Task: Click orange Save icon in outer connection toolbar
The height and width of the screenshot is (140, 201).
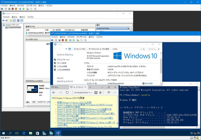Action: [x=16, y=9]
